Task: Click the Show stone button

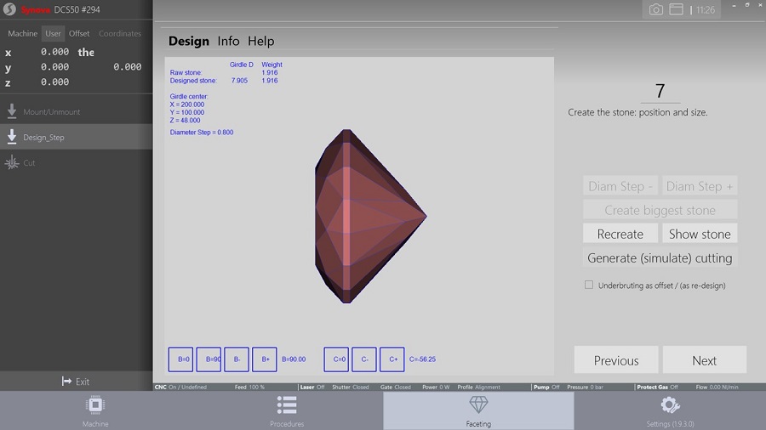Action: click(x=700, y=234)
